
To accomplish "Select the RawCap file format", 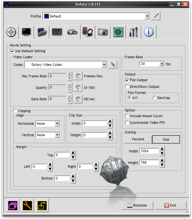I will coord(154,98).
